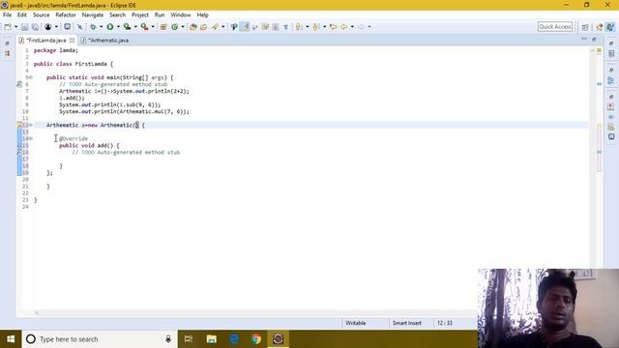Open the Declaration view icon in right trim
The width and height of the screenshot is (619, 348).
point(611,127)
